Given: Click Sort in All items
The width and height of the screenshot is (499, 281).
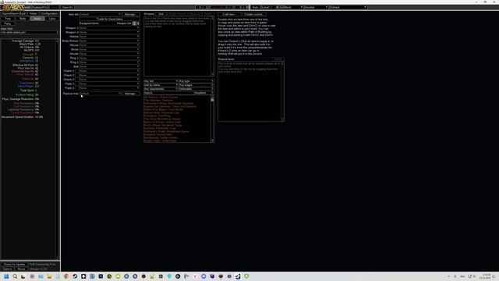Looking at the screenshot, I should (161, 14).
